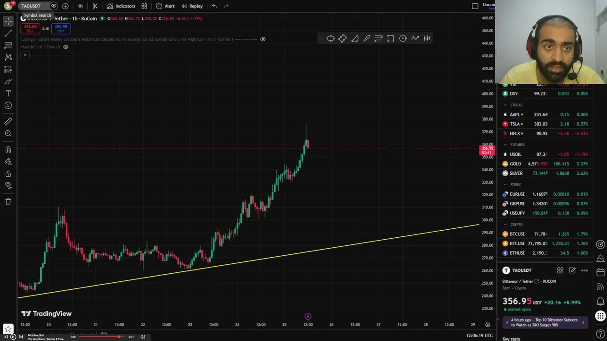607x341 pixels.
Task: Open the 1h timeframe selector
Action: point(80,6)
